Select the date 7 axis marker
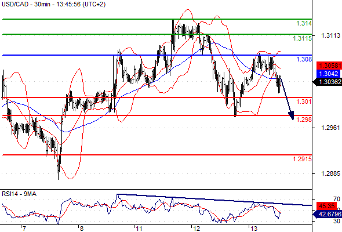Screen dimensions: 342x232 click(x=24, y=229)
